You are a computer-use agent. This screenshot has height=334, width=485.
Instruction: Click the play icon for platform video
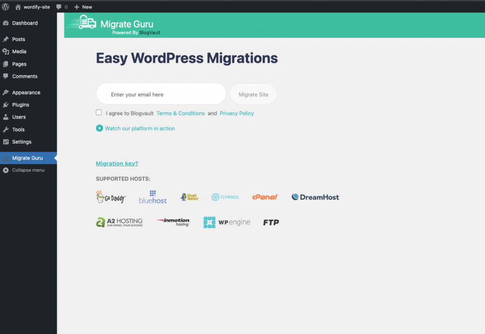click(99, 128)
